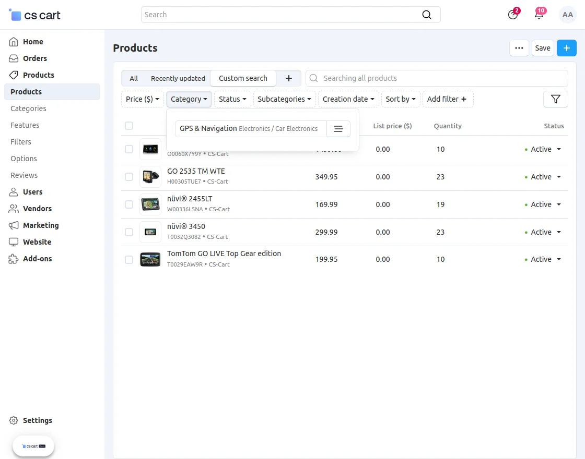Click the hamburger icon beside GPS & Navigation

point(338,129)
